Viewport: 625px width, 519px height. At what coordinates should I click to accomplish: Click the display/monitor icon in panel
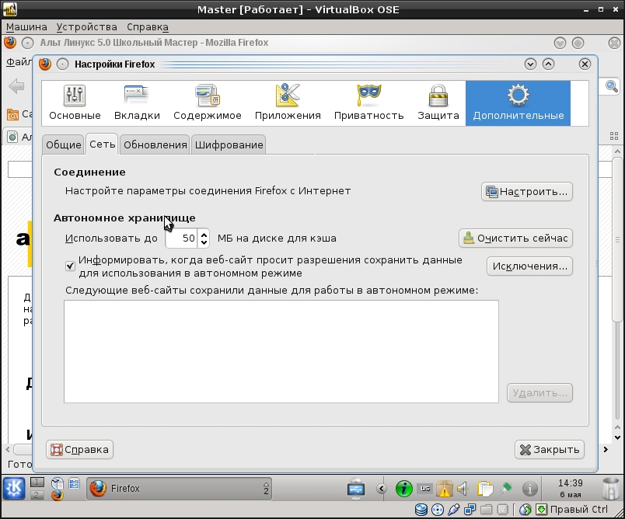356,489
